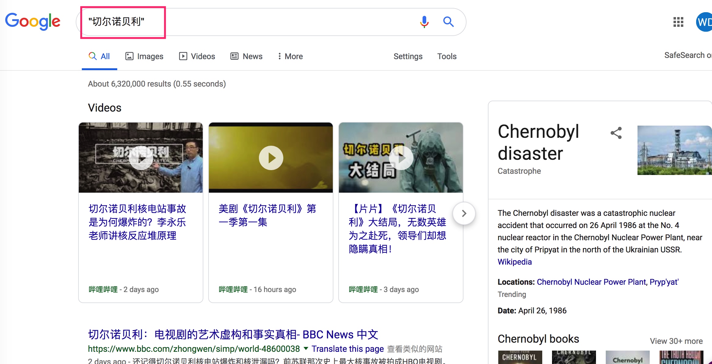This screenshot has height=364, width=712.
Task: Click Translate this page link
Action: point(347,349)
